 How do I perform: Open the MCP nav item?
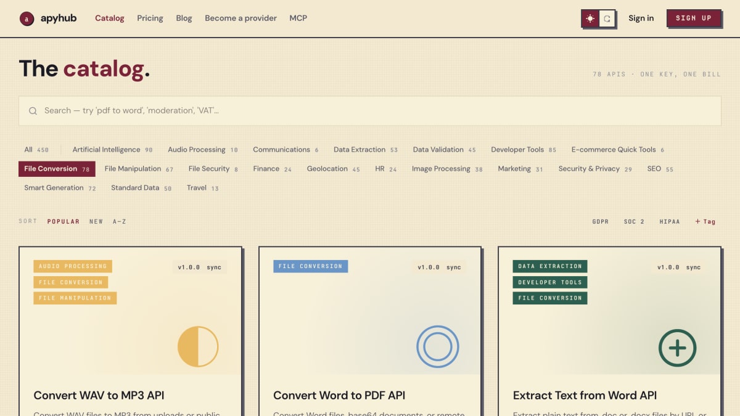298,18
